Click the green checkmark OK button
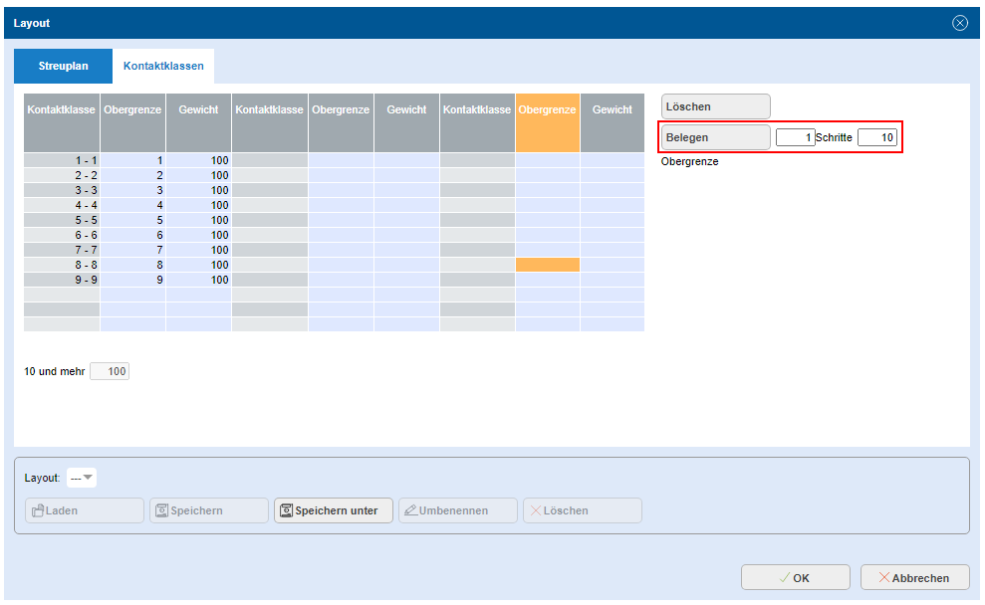Screen dimensions: 985x605 (795, 577)
